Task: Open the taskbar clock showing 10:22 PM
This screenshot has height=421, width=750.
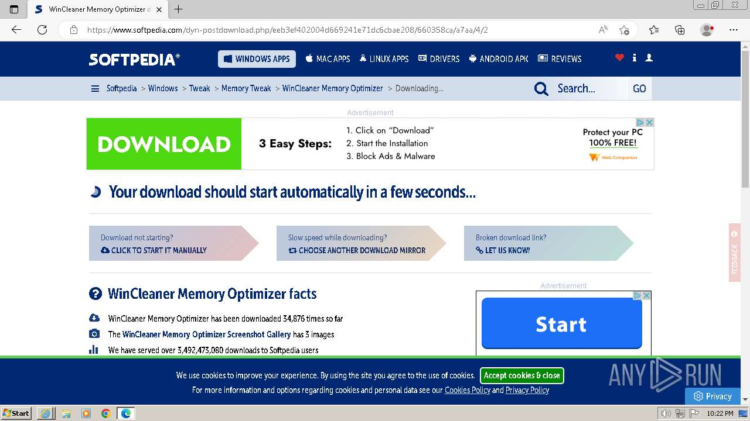Action: [720, 413]
